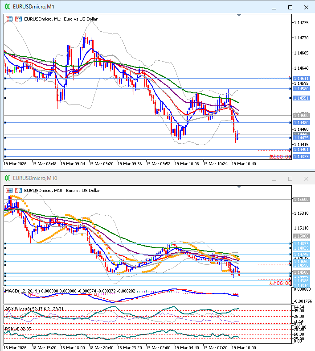Open Depth of Market icon on M10 chart
The height and width of the screenshot is (351, 315).
point(18,190)
